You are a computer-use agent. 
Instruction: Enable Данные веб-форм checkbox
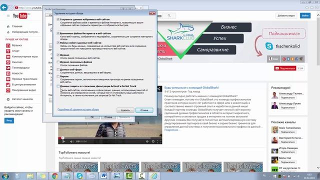pyautogui.click(x=58, y=69)
